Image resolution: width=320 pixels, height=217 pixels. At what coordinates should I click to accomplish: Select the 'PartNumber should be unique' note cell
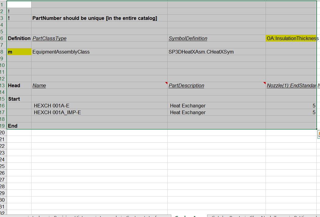click(99, 18)
